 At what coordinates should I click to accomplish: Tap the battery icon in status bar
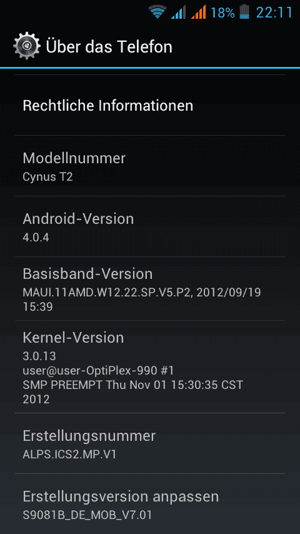tap(244, 13)
